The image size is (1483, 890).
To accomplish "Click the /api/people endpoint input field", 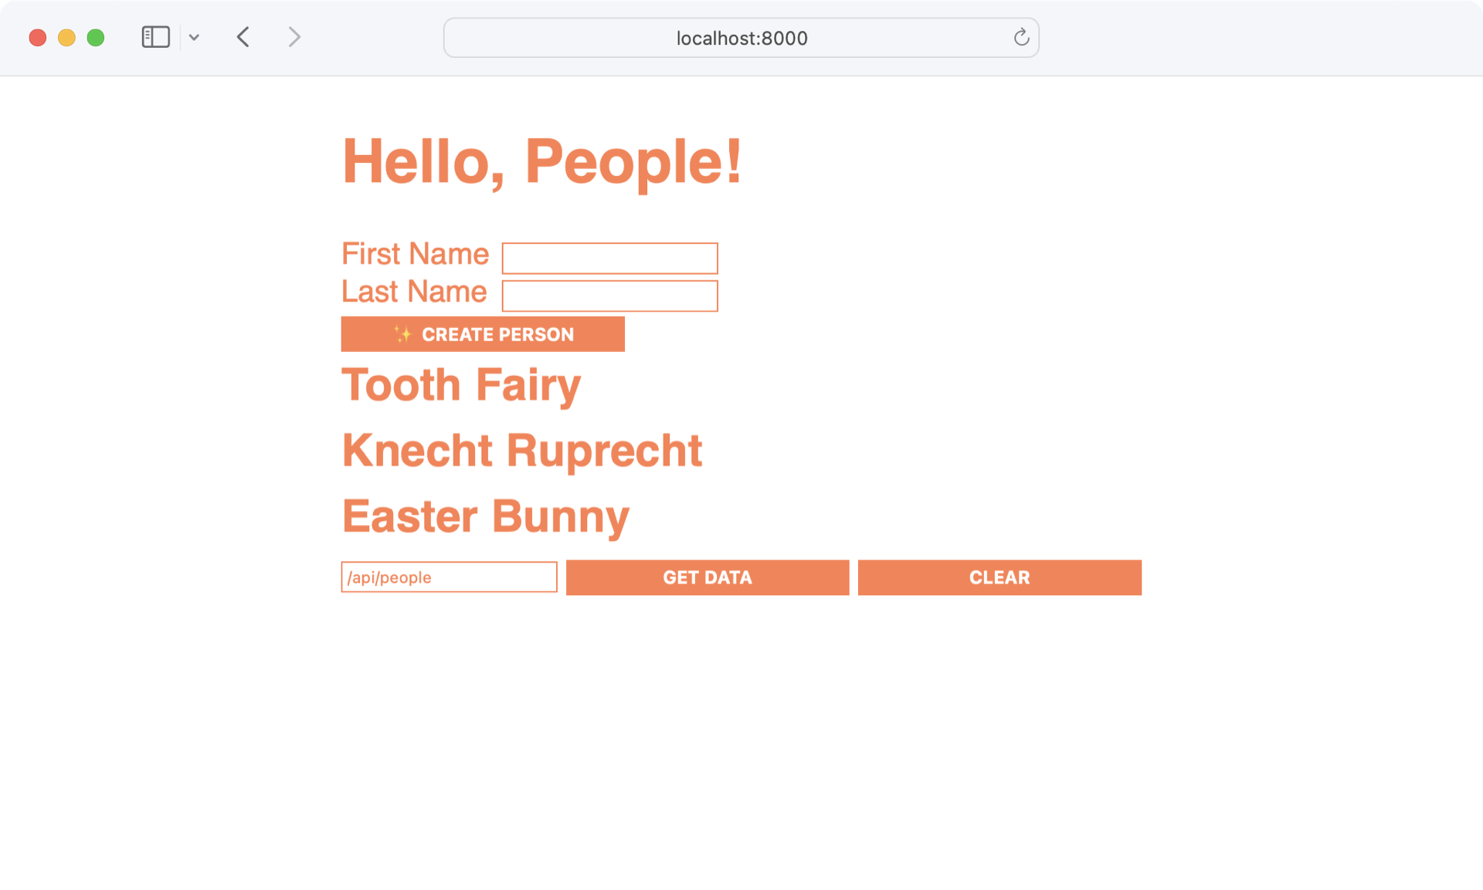I will click(449, 577).
